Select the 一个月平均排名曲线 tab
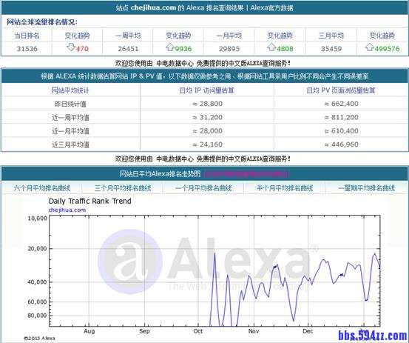This screenshot has width=409, height=343. [x=203, y=188]
